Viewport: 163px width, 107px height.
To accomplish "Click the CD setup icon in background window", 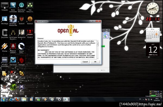I will pos(106,35).
